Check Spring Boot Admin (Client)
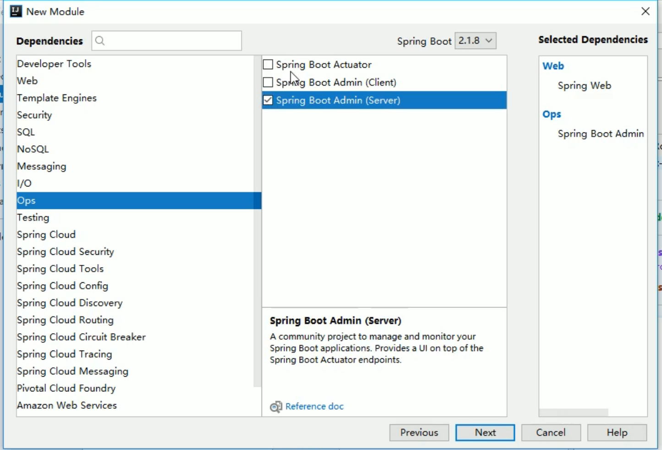The width and height of the screenshot is (662, 450). 268,82
